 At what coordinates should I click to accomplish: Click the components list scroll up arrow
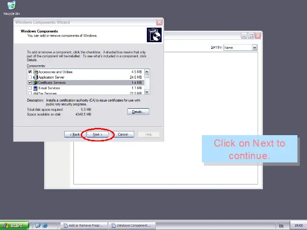pos(147,71)
